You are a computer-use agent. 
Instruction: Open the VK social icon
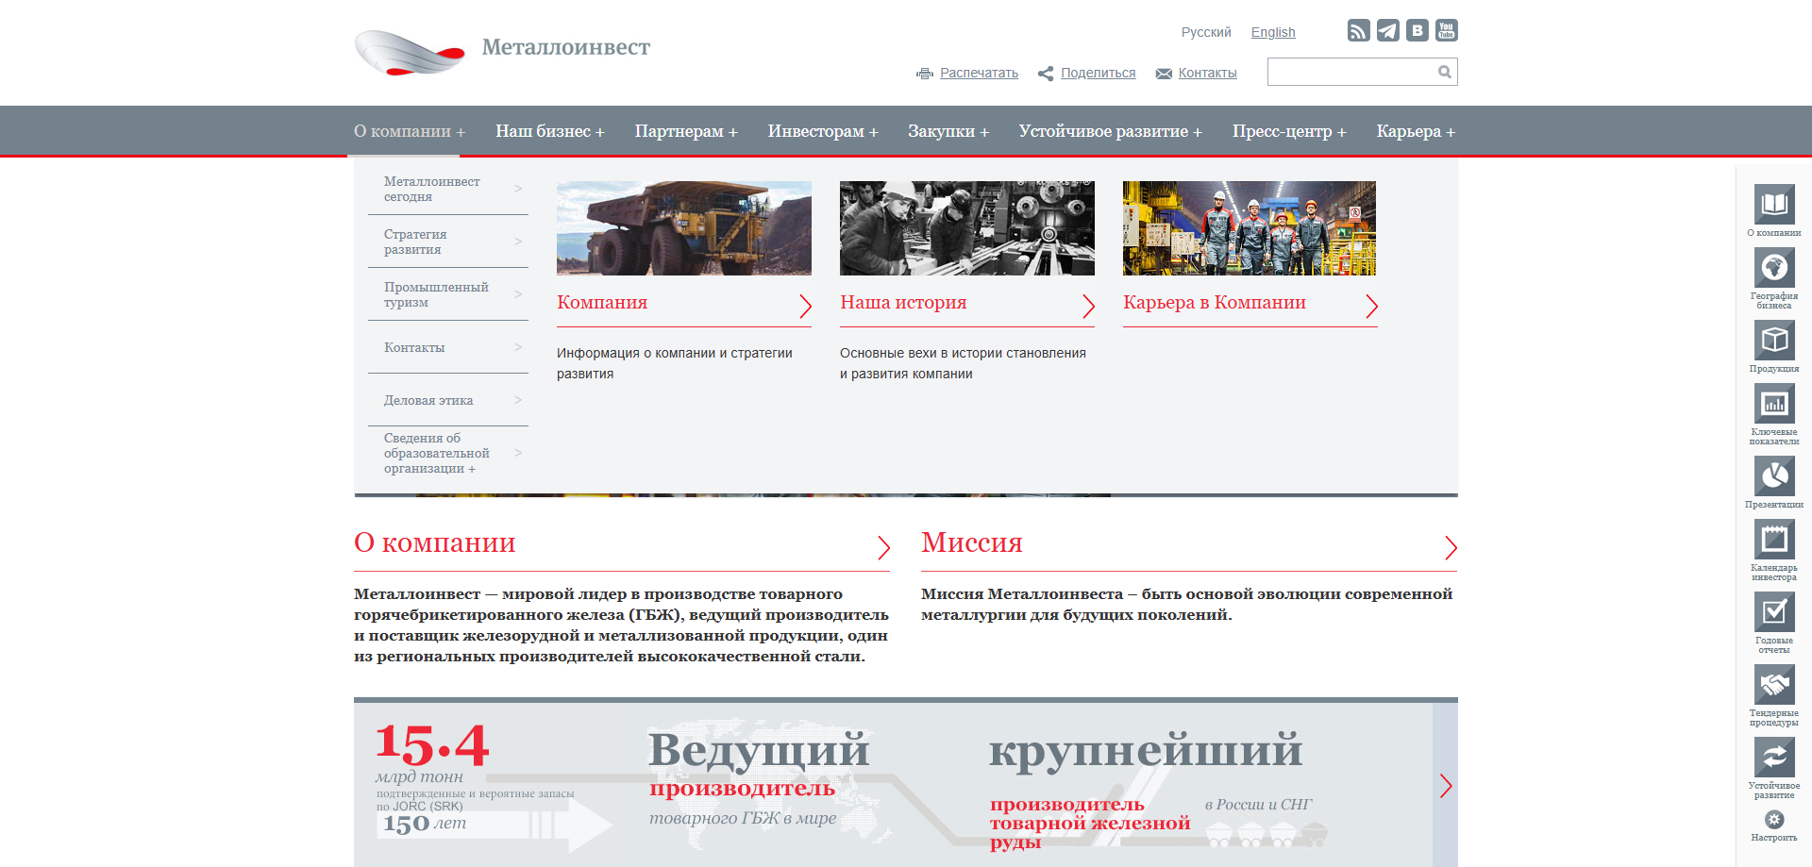click(x=1417, y=30)
